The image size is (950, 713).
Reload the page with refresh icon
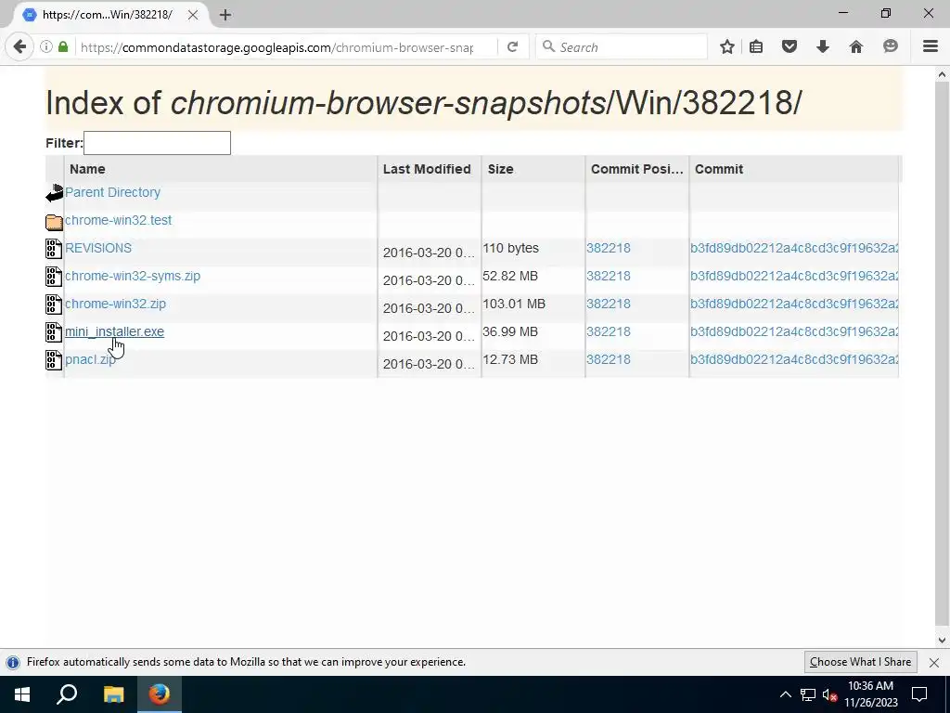pyautogui.click(x=512, y=46)
